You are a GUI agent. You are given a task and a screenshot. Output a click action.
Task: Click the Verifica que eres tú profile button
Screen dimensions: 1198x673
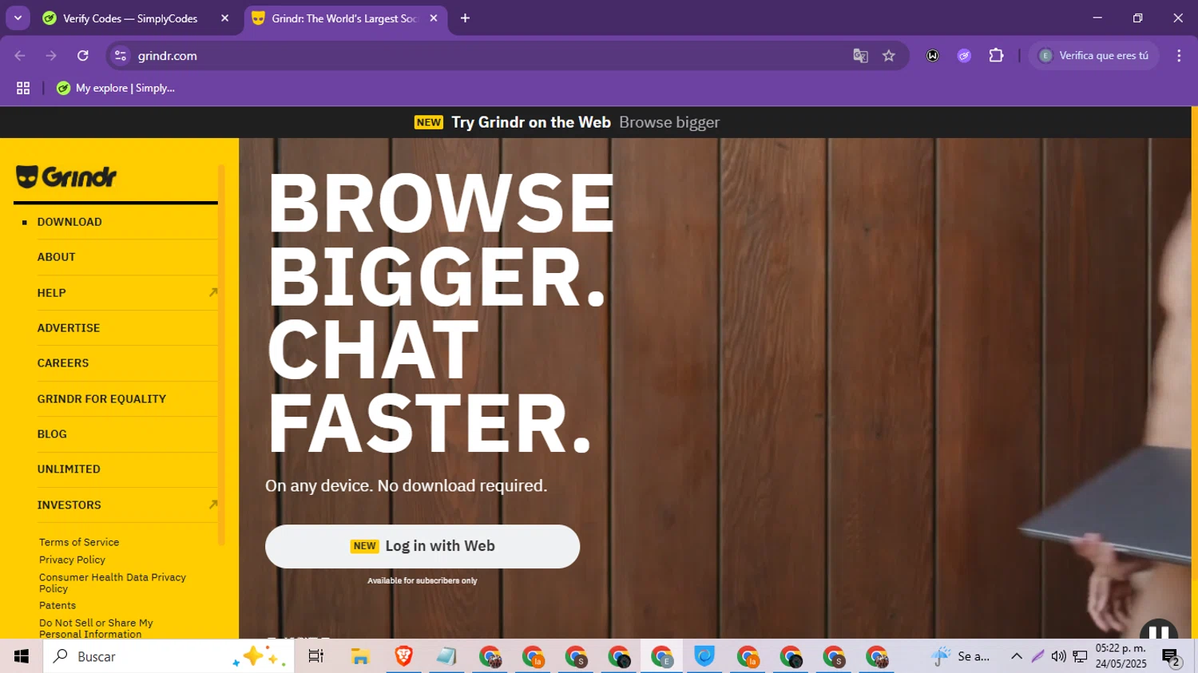1093,56
